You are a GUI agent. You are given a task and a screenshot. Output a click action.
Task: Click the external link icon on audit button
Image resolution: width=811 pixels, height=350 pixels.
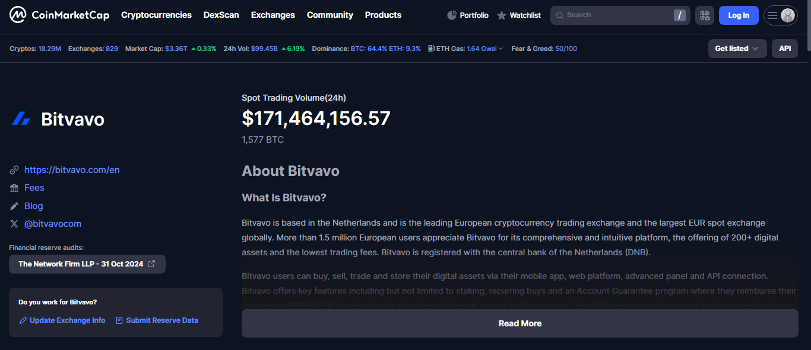pyautogui.click(x=151, y=264)
